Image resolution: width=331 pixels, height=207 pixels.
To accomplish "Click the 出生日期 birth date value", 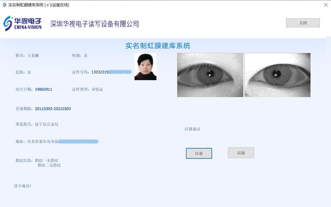I will [x=43, y=89].
